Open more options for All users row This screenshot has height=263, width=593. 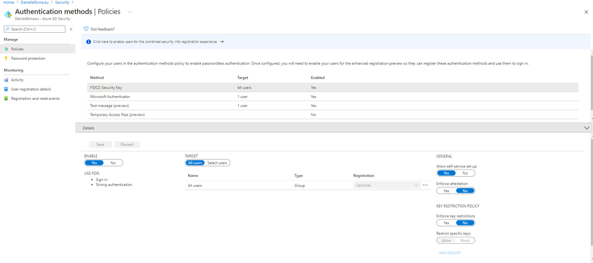tap(425, 185)
